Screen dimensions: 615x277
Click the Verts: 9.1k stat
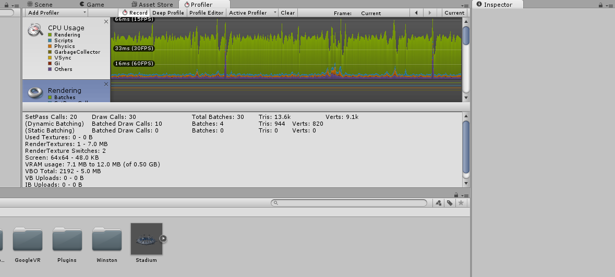click(342, 117)
